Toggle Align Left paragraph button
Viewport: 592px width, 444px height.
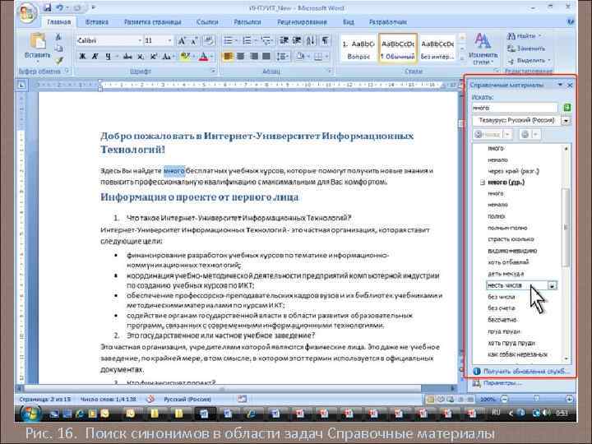pyautogui.click(x=228, y=57)
